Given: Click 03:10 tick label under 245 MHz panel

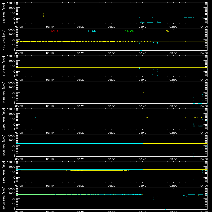Looking at the screenshot, I should tap(50, 27).
